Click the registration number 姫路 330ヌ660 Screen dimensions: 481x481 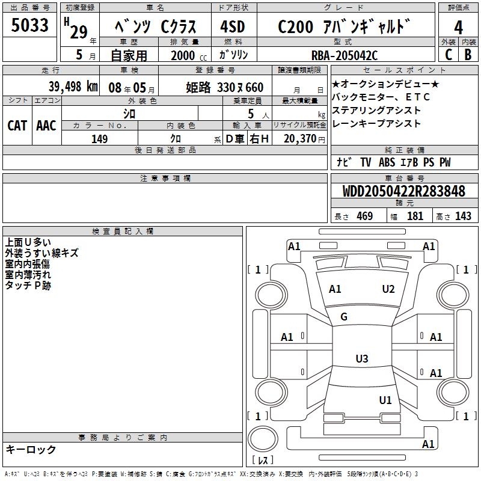[224, 88]
